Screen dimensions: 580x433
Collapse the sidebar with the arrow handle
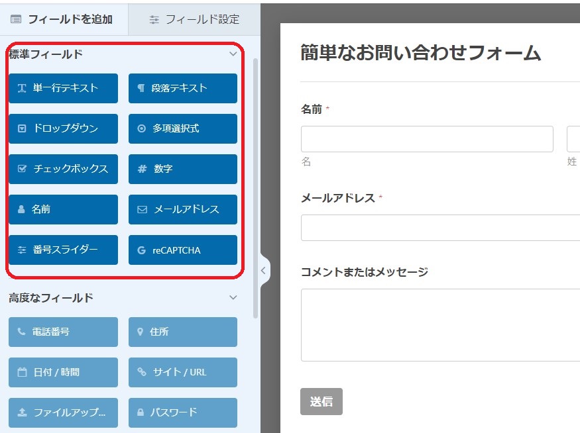coord(263,270)
